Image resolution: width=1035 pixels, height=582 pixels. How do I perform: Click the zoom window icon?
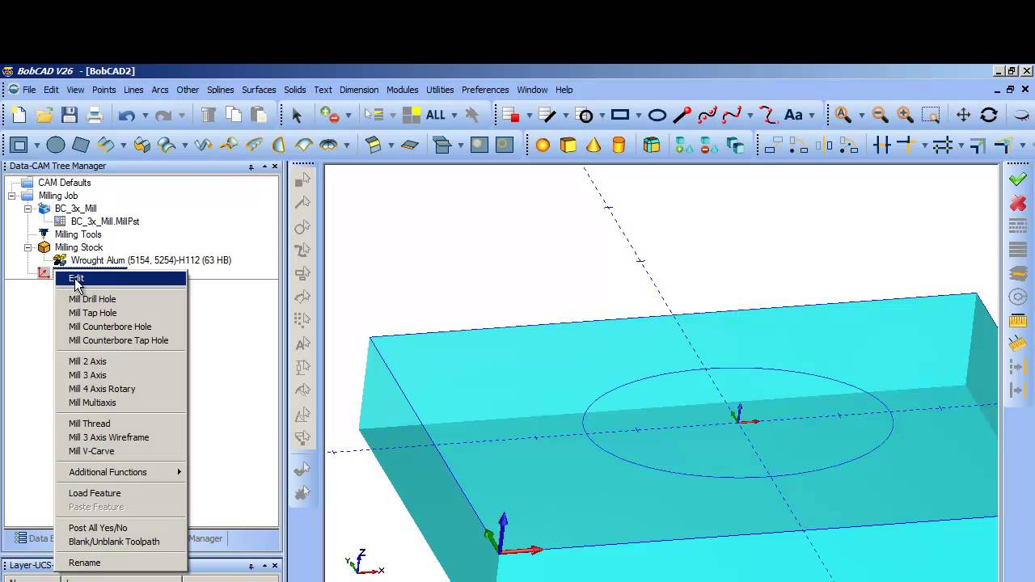(930, 116)
